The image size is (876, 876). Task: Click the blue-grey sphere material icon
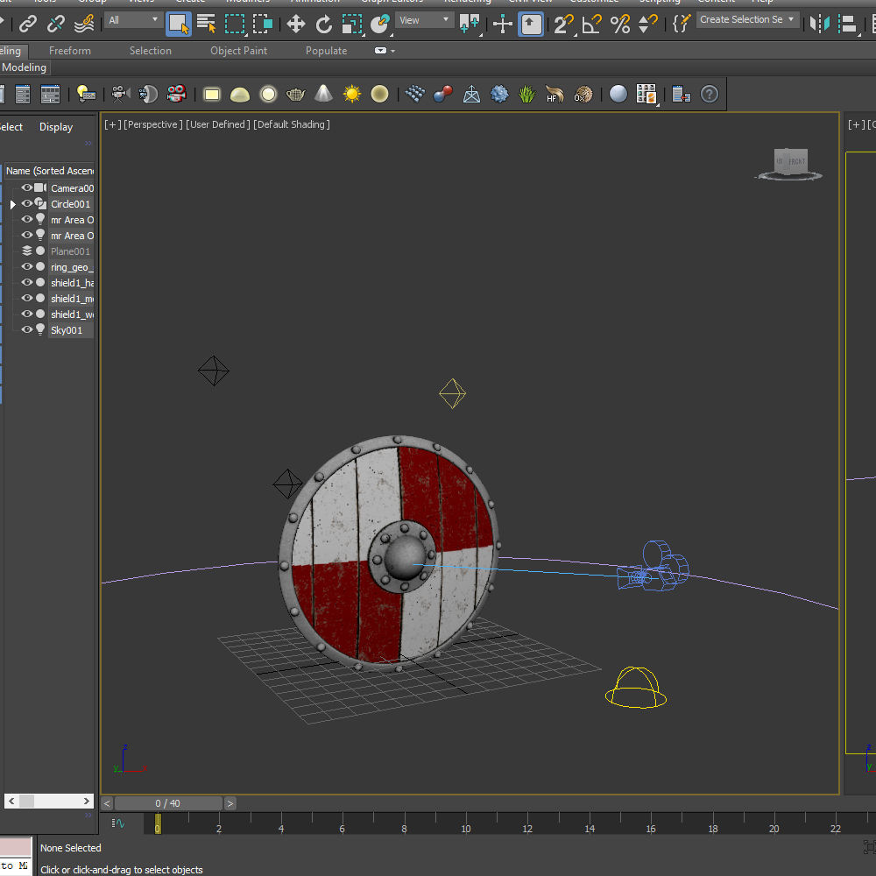tap(618, 94)
